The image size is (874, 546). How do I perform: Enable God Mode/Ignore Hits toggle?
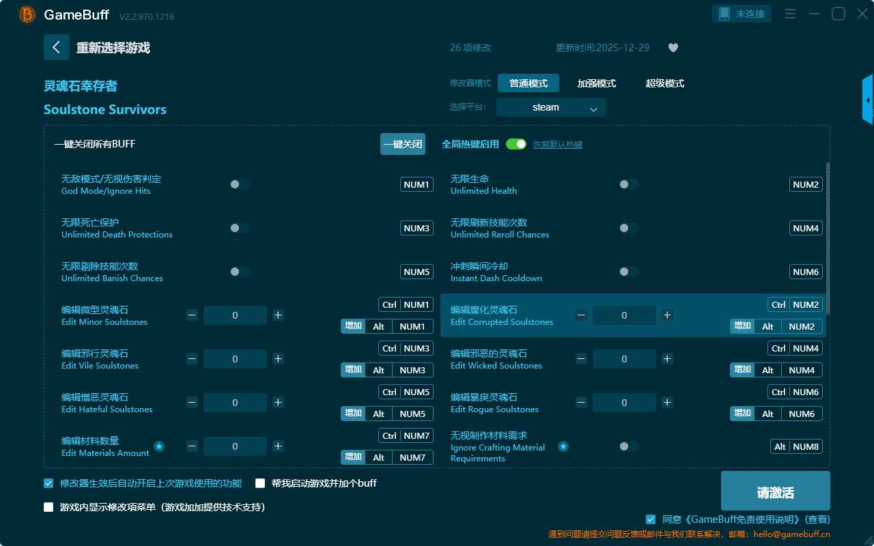tap(240, 184)
